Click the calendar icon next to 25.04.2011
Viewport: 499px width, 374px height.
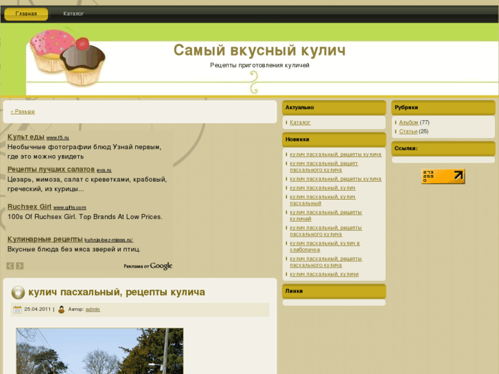point(17,309)
